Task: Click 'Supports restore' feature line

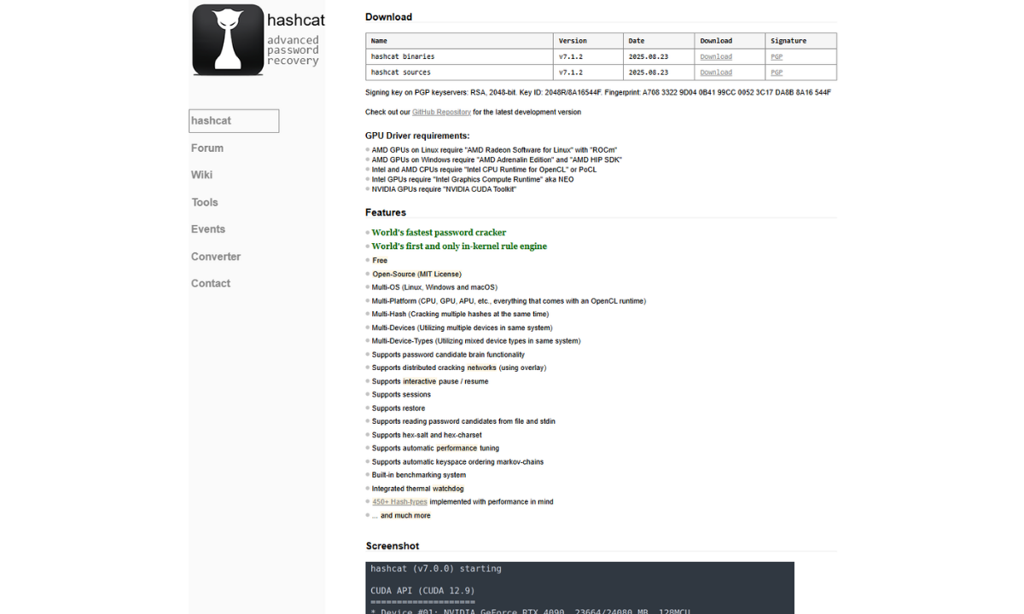Action: pos(399,408)
